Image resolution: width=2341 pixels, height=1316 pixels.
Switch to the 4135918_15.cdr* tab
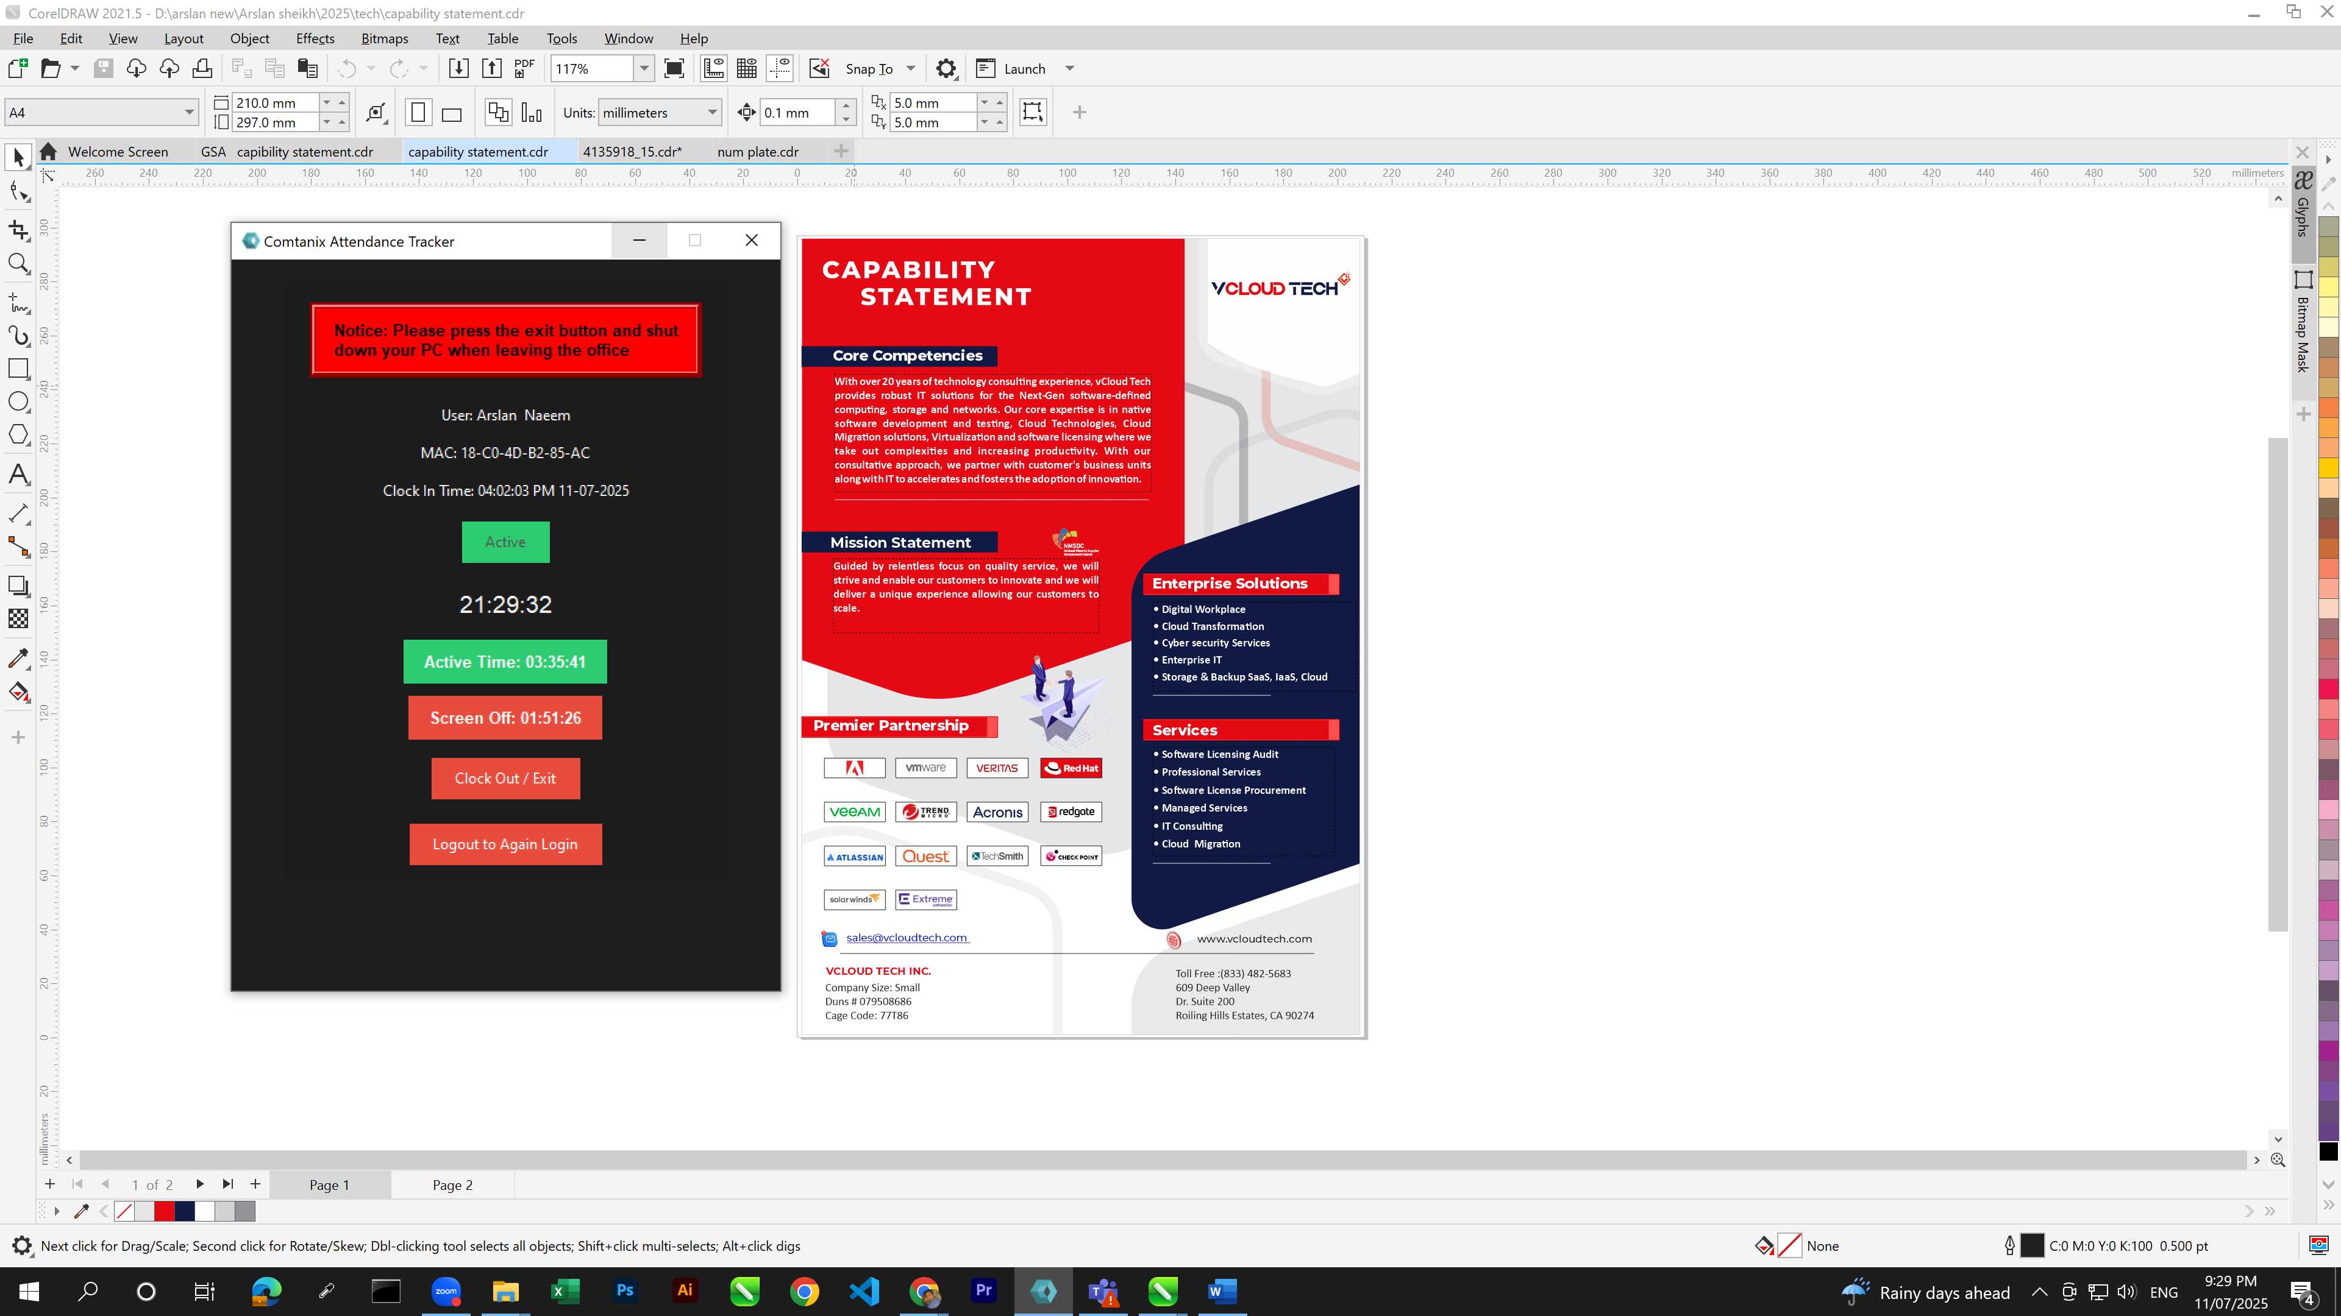point(632,152)
